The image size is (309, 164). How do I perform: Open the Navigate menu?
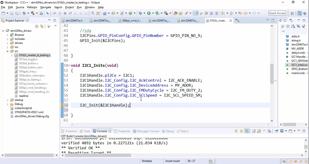coord(46,7)
